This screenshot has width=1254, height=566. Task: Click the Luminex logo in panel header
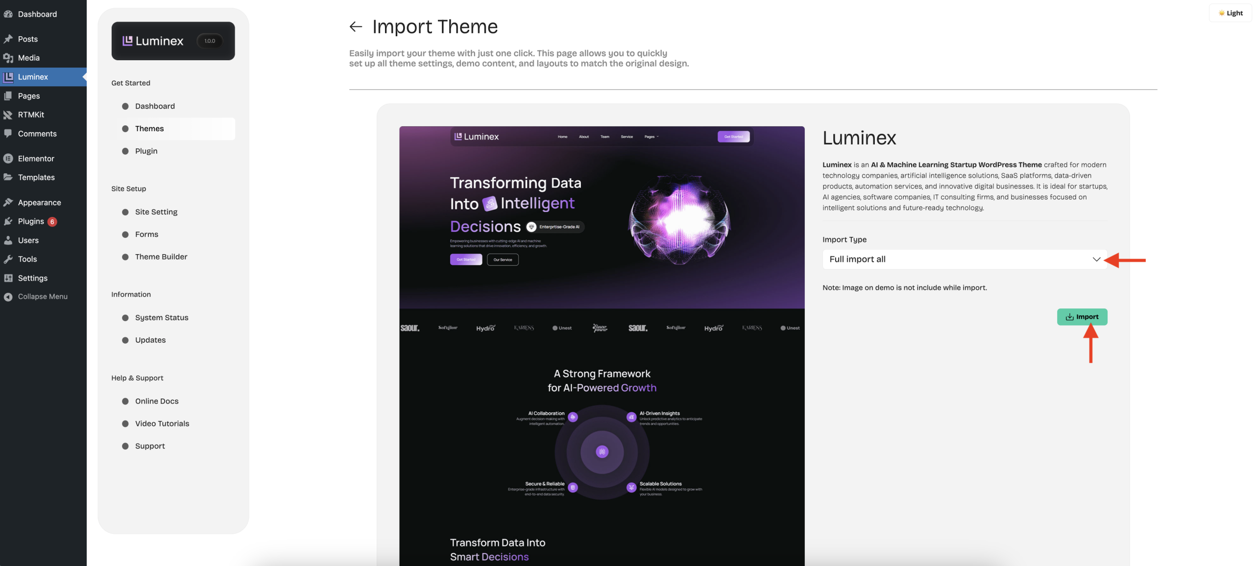coord(153,41)
